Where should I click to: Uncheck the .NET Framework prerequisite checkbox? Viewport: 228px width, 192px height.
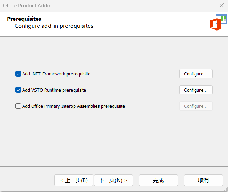click(x=18, y=74)
